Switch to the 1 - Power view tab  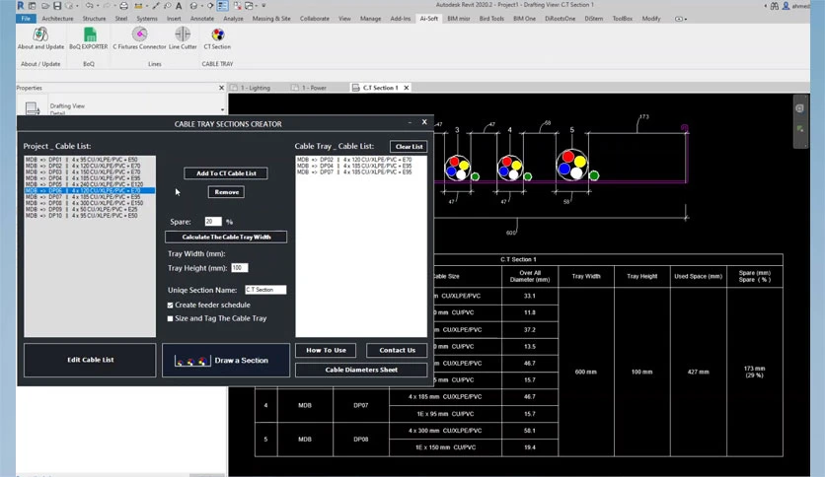tap(314, 88)
